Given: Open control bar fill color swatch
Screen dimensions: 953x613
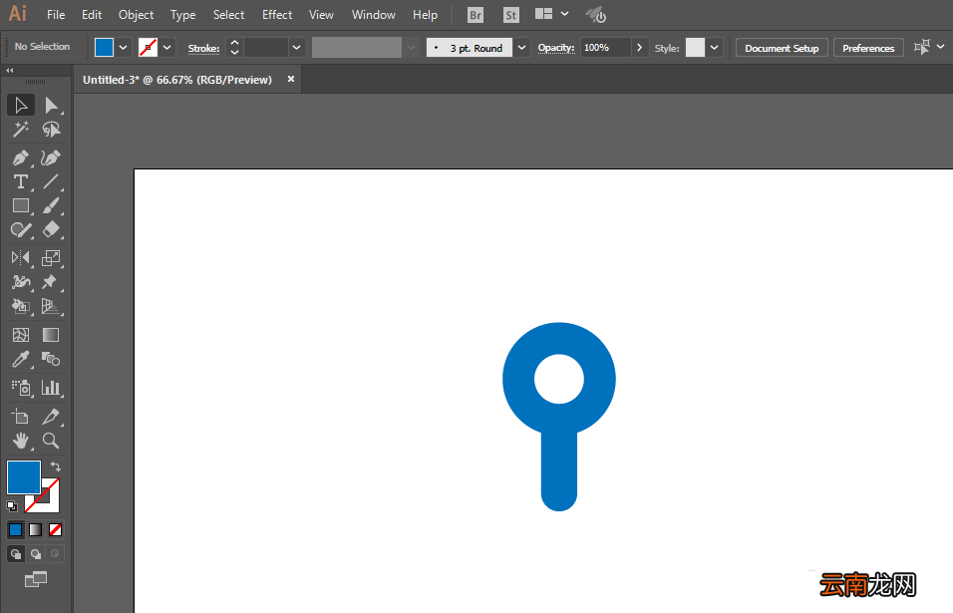Looking at the screenshot, I should coord(104,48).
